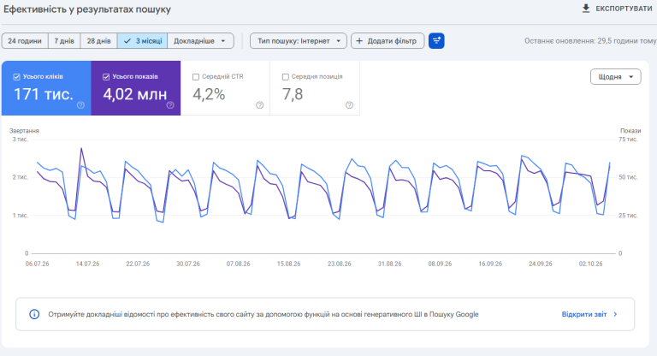
Task: Click the 30.07.26 date label
Action: coord(188,264)
